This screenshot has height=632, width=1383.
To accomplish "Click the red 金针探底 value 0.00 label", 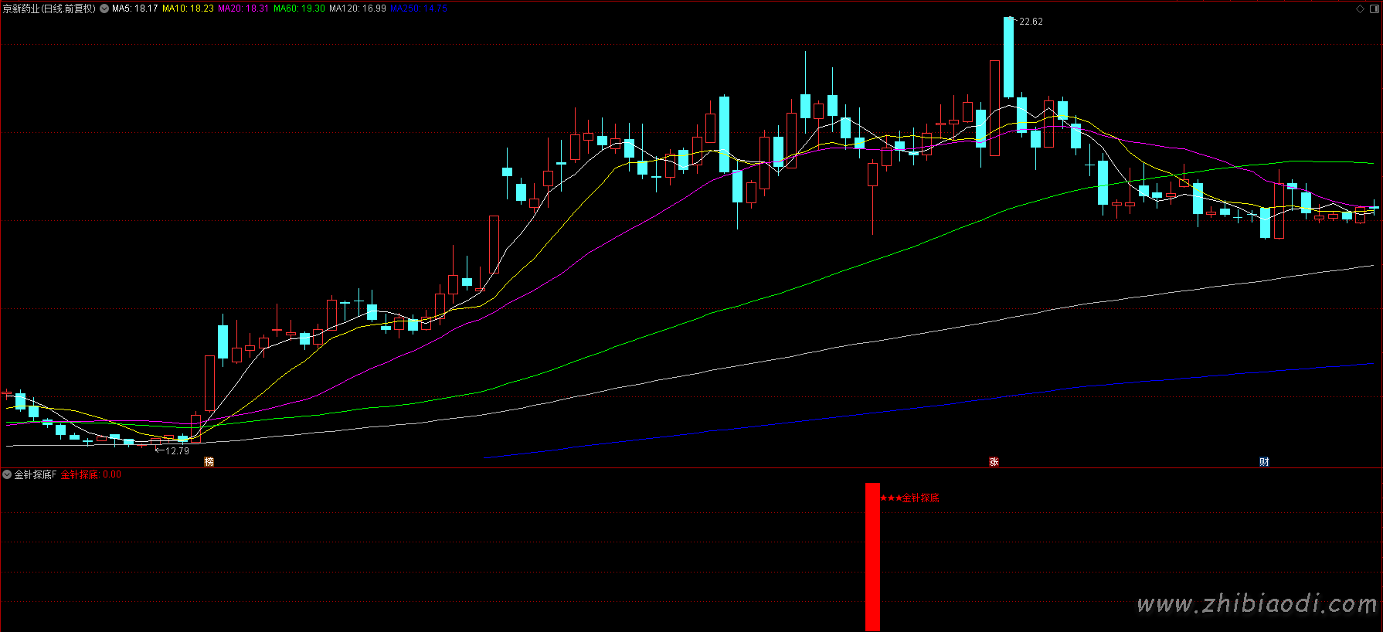I will [x=90, y=474].
